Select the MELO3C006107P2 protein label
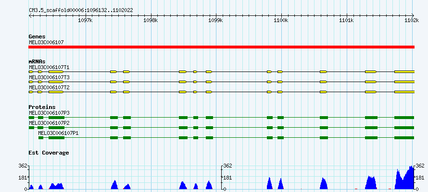 pyautogui.click(x=49, y=123)
